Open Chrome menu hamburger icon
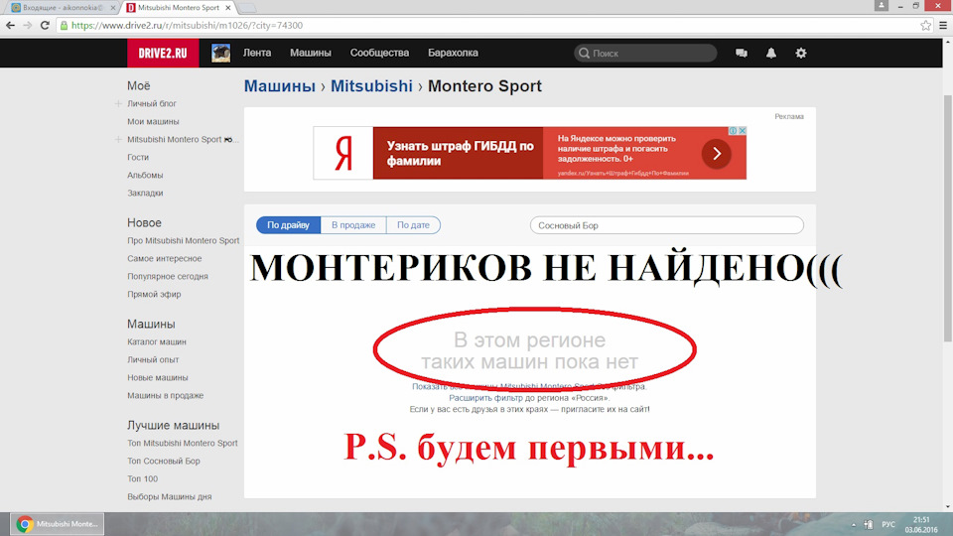The height and width of the screenshot is (536, 953). click(943, 25)
